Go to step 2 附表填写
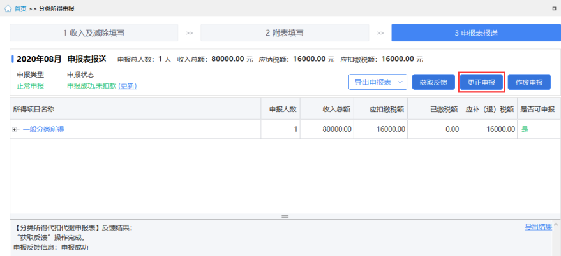 285,33
